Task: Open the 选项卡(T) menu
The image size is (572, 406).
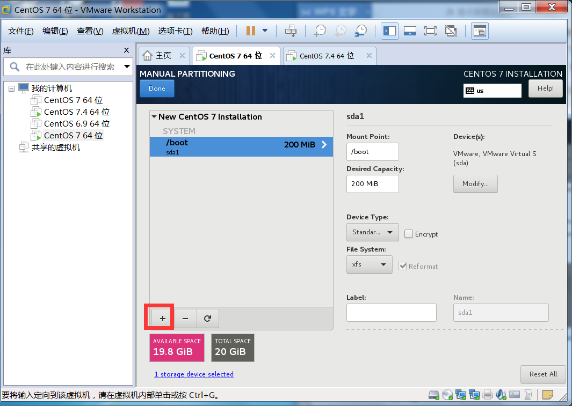Action: (x=175, y=31)
